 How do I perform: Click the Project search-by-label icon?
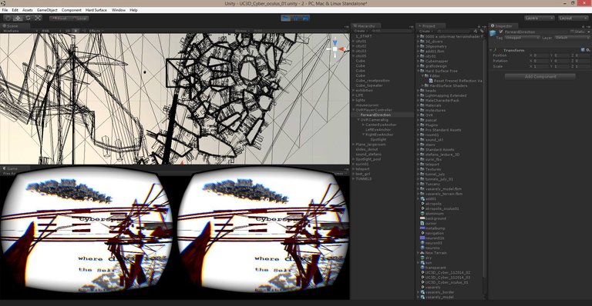point(482,31)
